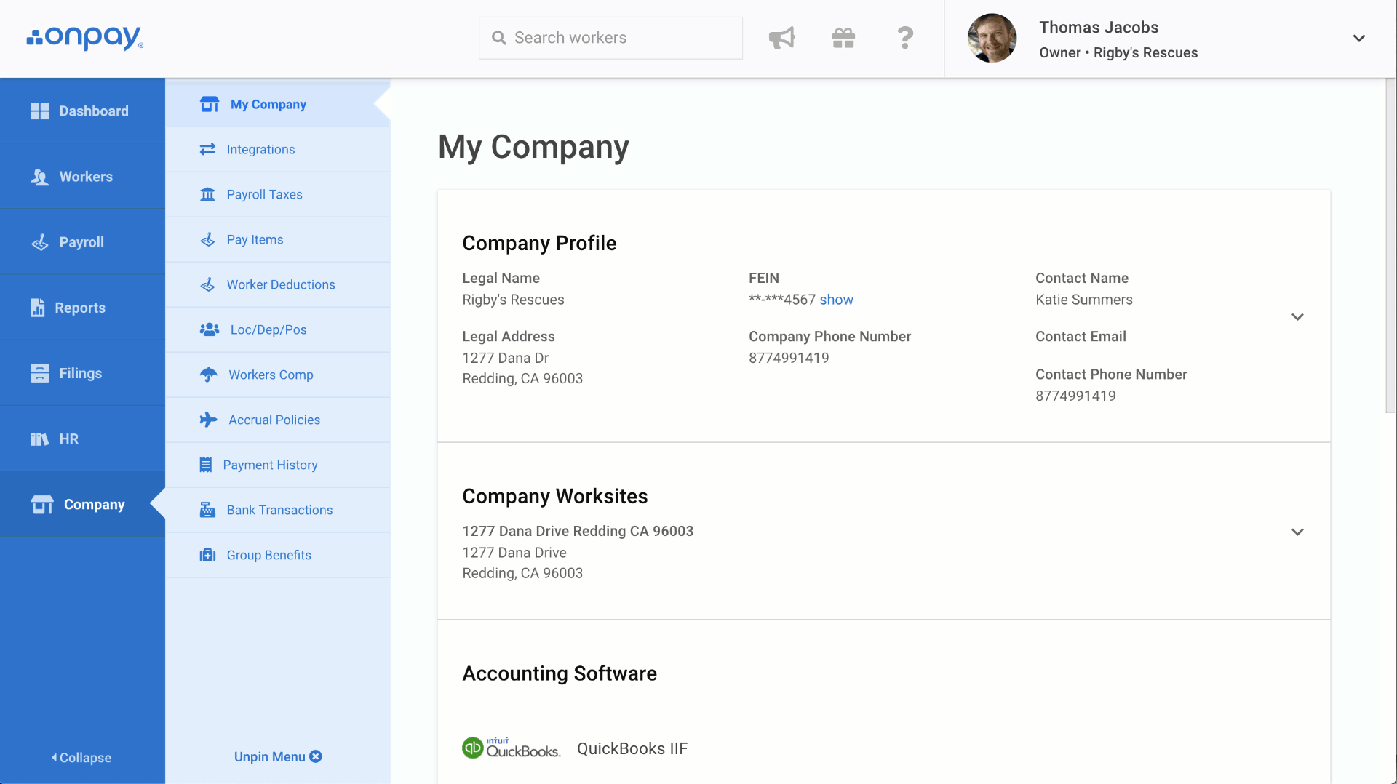Click the Pay Items hand icon
1397x784 pixels.
point(207,239)
